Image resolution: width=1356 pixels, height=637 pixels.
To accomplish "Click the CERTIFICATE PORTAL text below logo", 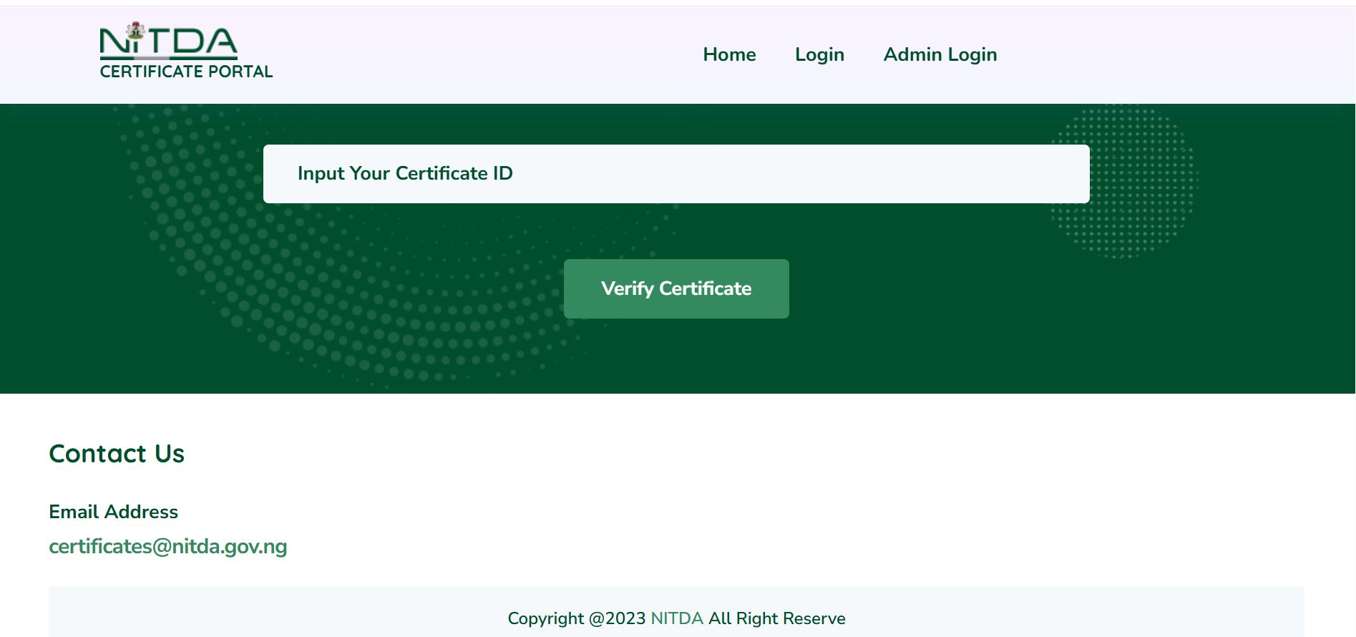I will (186, 72).
